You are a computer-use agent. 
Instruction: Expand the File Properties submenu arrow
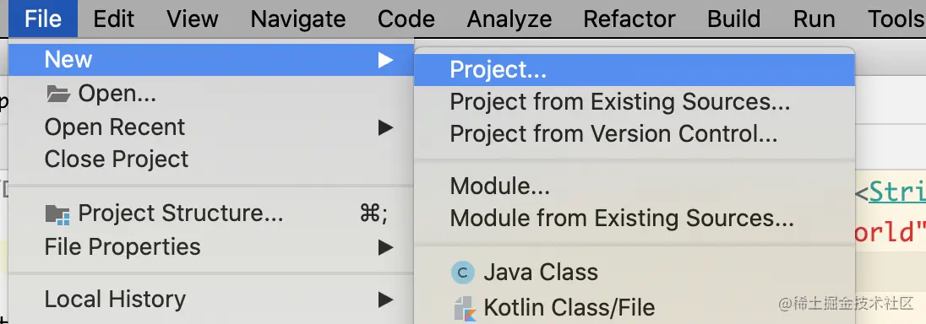[x=385, y=246]
